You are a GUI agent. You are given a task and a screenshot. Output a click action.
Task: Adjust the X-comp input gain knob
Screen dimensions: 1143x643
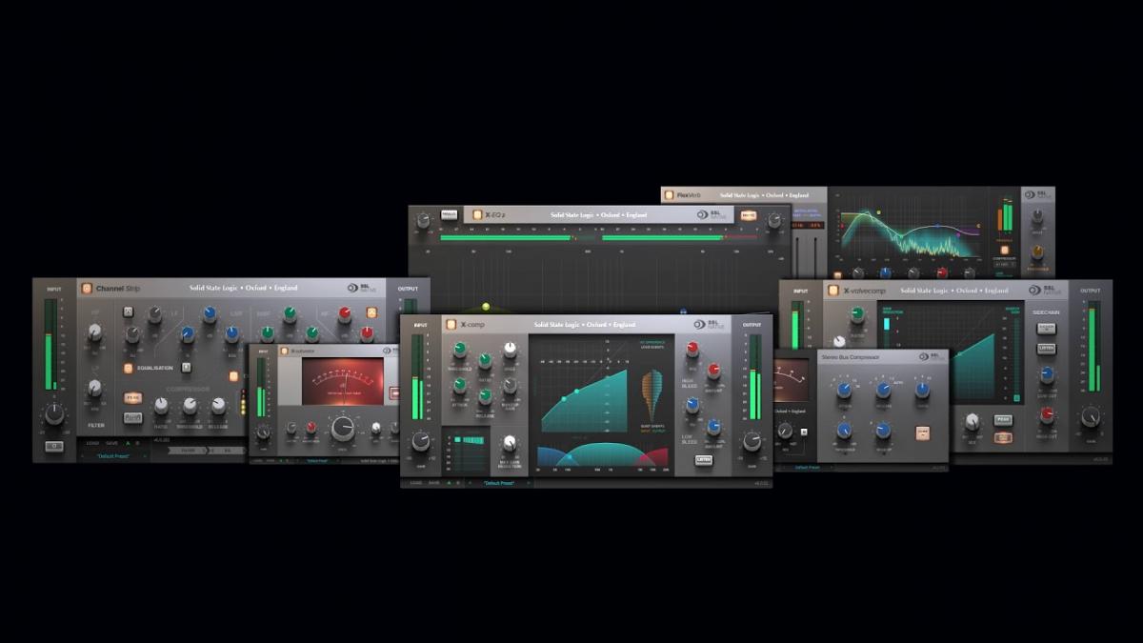point(420,441)
